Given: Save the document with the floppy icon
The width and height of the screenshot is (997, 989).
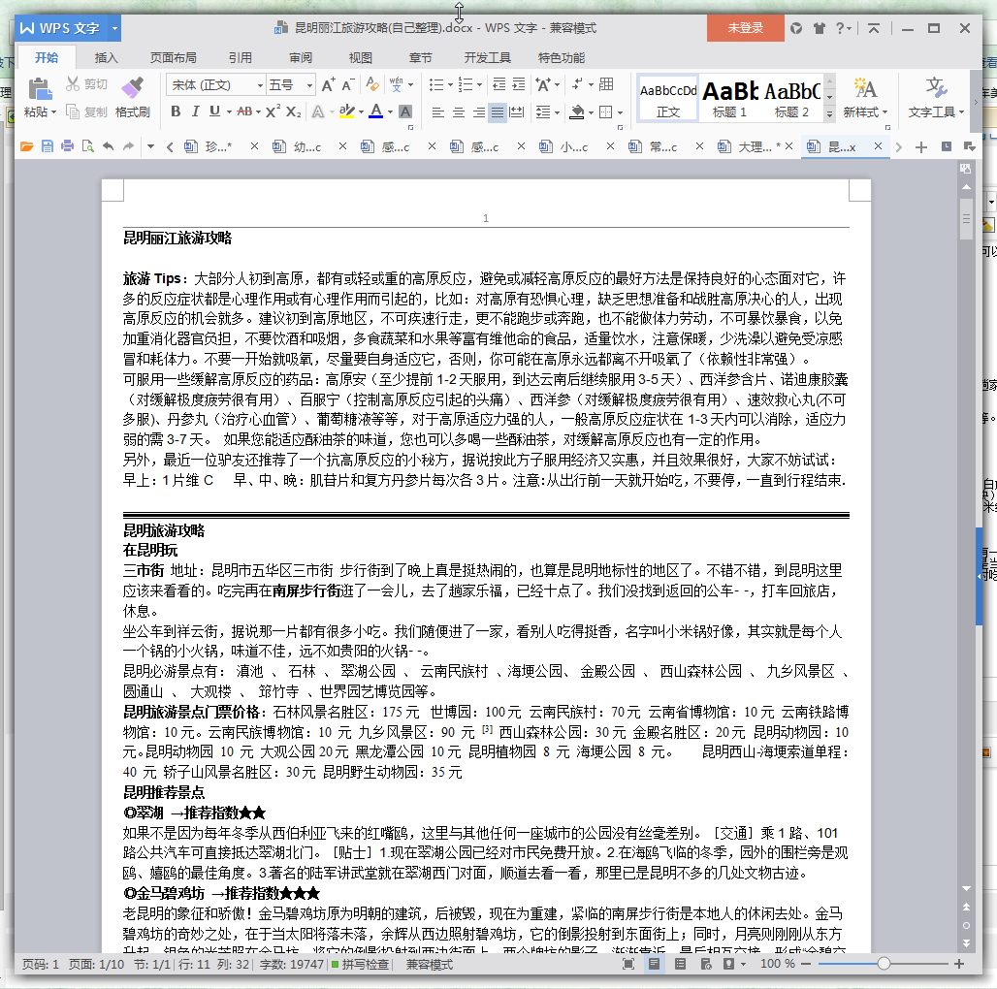Looking at the screenshot, I should [x=48, y=146].
